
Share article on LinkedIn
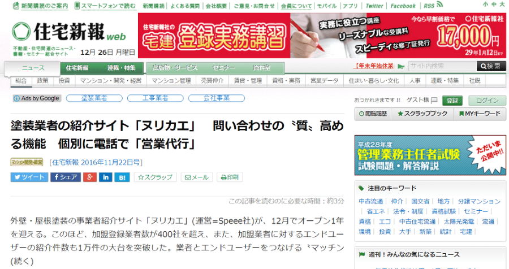tap(106, 177)
